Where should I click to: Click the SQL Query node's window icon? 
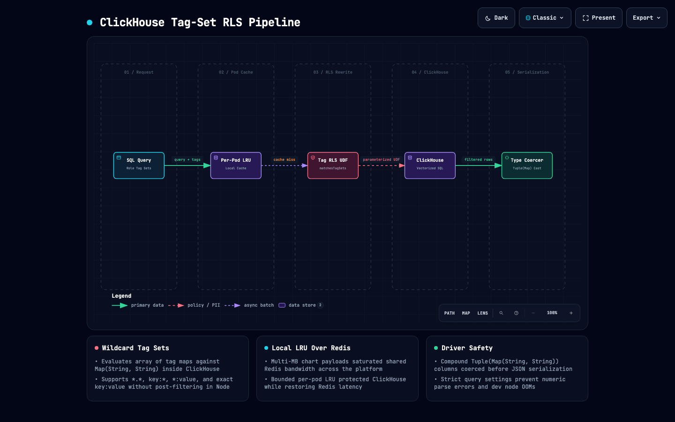tap(119, 158)
